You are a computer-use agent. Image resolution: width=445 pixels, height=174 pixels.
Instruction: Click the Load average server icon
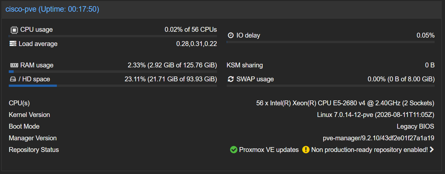(13, 44)
